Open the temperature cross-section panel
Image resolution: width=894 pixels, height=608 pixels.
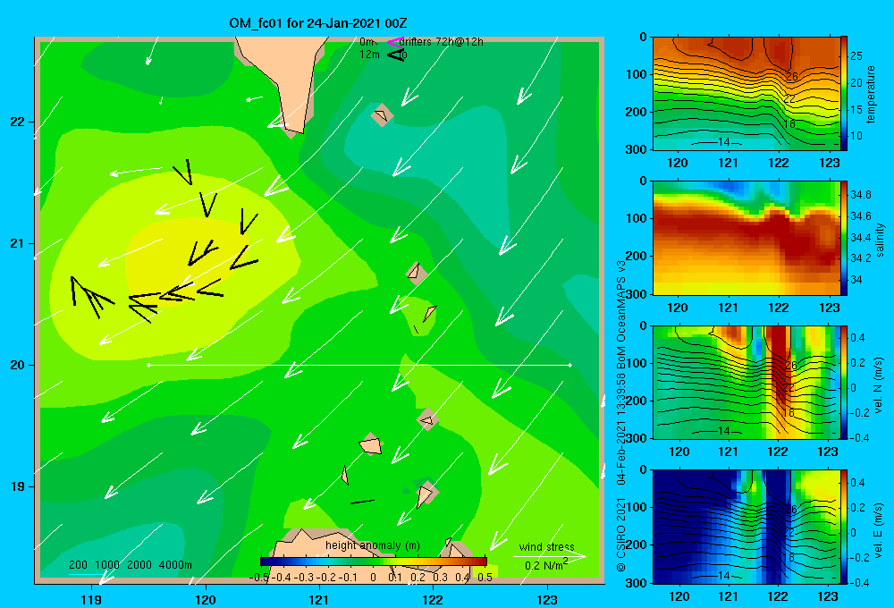pos(746,94)
